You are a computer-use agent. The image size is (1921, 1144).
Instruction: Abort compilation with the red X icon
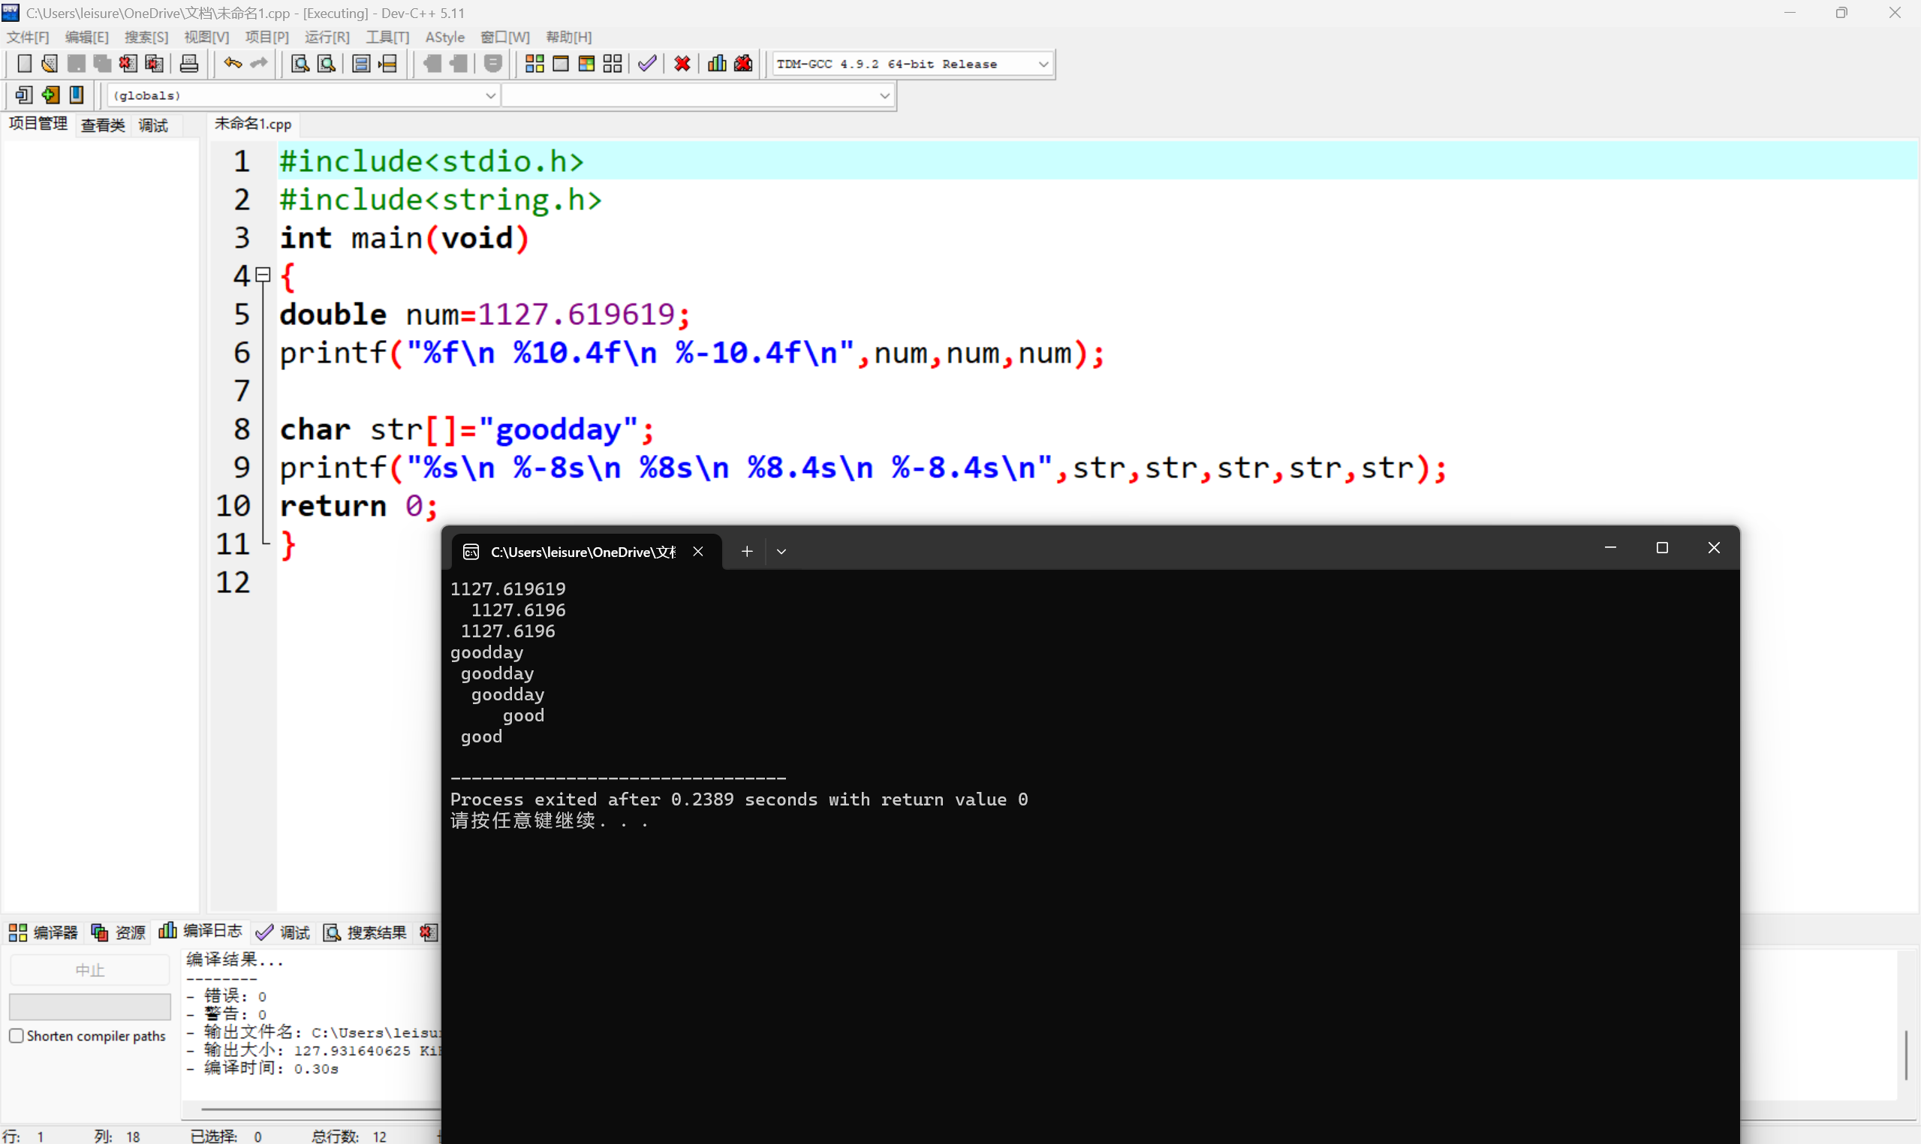682,63
